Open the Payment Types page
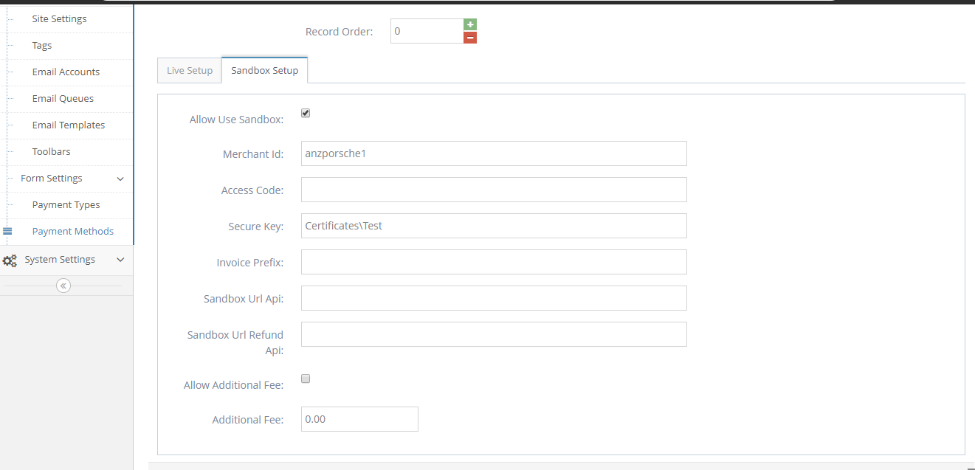Viewport: 975px width, 470px height. point(64,204)
